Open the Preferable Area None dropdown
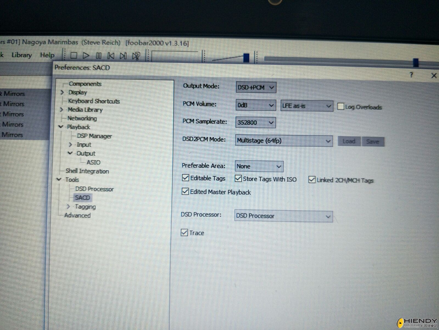Screen dimensions: 439x330 (x=259, y=166)
